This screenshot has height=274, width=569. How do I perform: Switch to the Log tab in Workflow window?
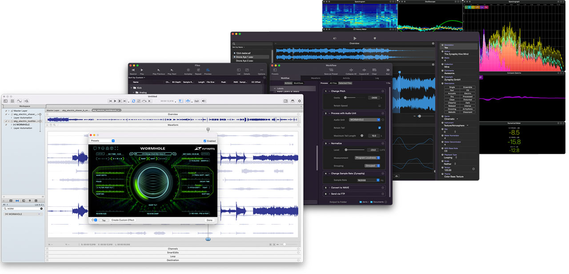coord(377,78)
